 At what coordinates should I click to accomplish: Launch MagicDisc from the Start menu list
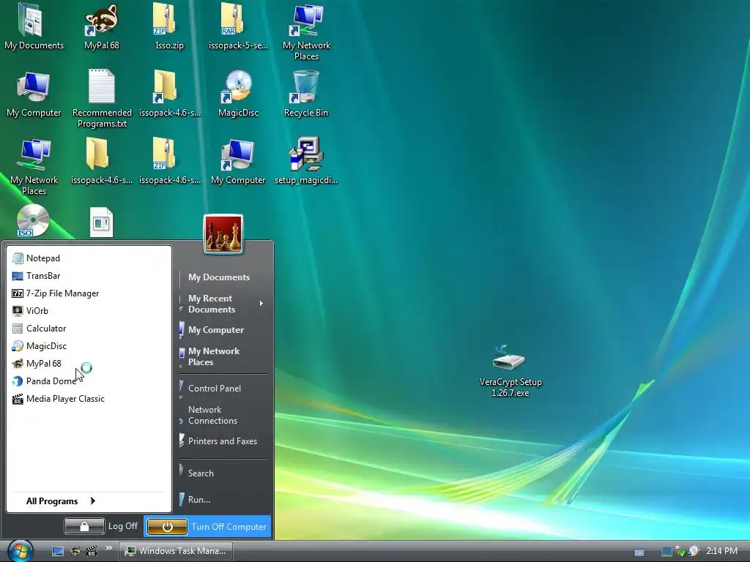(89, 346)
